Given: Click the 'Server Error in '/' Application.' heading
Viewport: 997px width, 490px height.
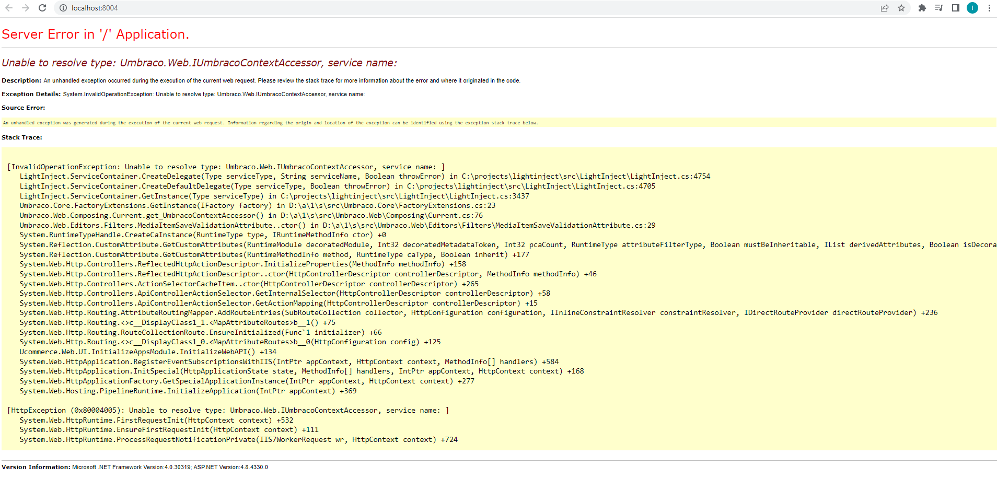Looking at the screenshot, I should point(95,34).
